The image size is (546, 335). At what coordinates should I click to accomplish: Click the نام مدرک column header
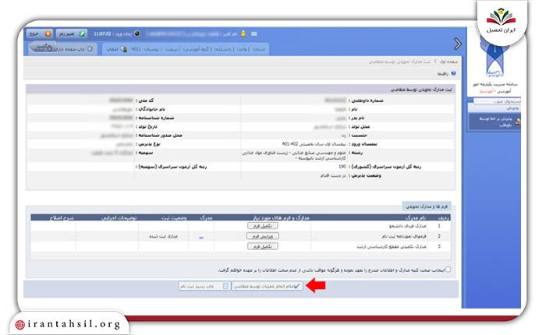415,218
